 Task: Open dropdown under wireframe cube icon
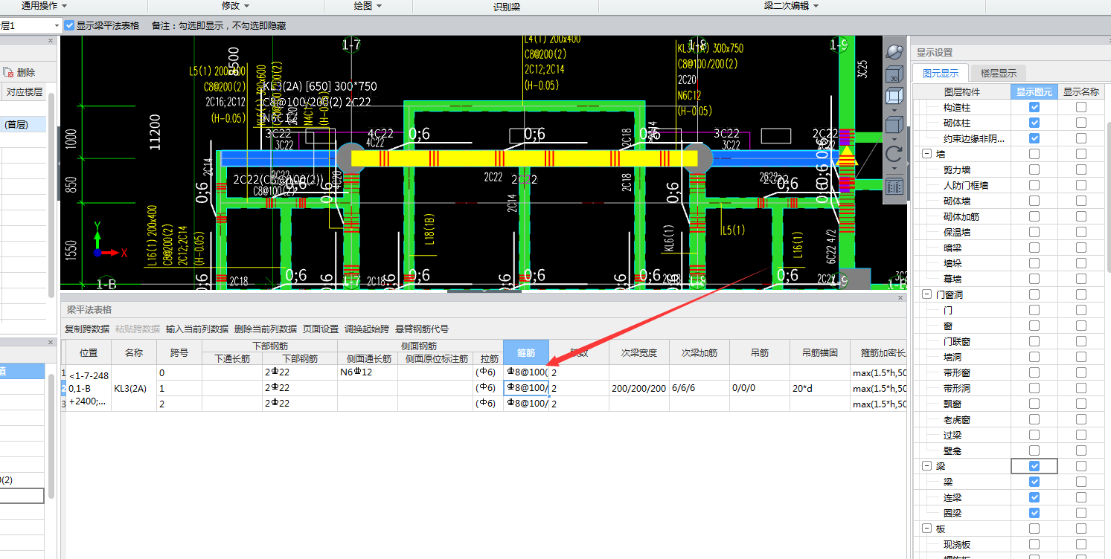[x=894, y=110]
